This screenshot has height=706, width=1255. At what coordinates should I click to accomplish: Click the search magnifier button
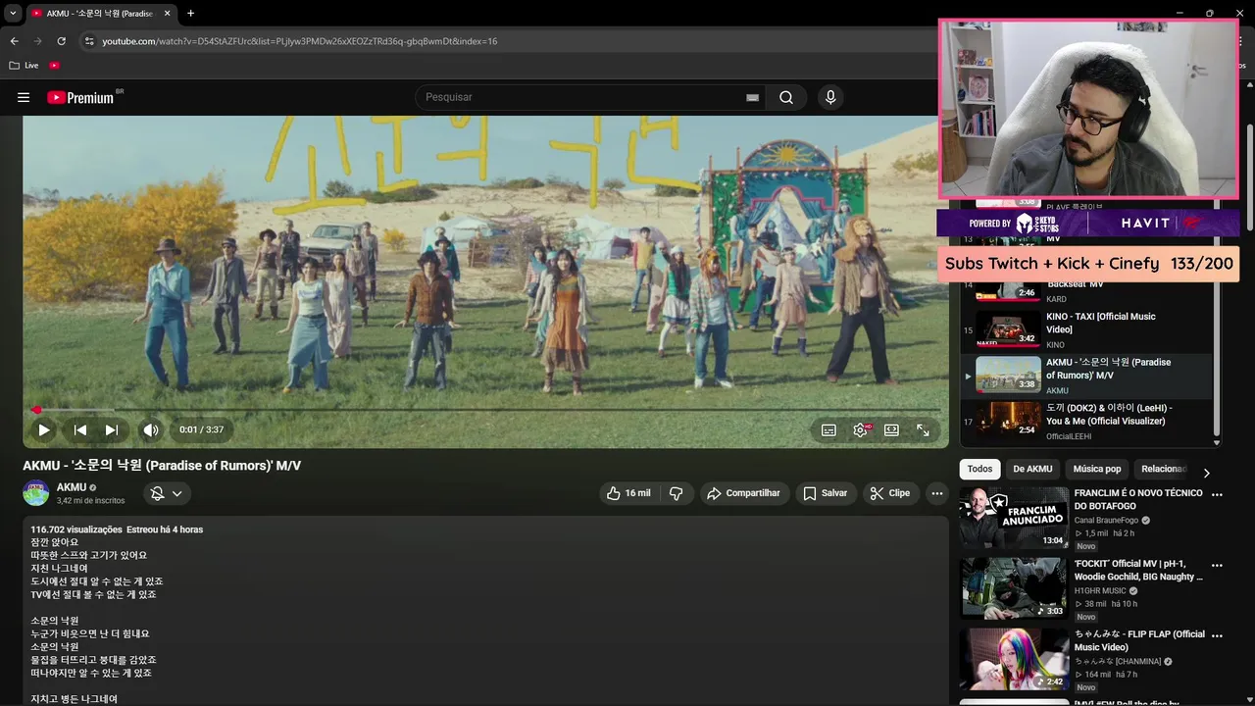(786, 97)
